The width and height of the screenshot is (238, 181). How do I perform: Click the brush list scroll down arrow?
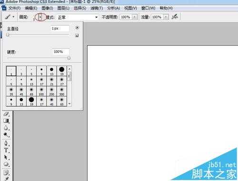tap(69, 104)
